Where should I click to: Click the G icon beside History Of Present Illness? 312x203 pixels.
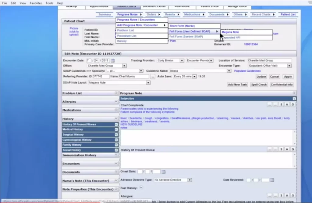point(293,149)
